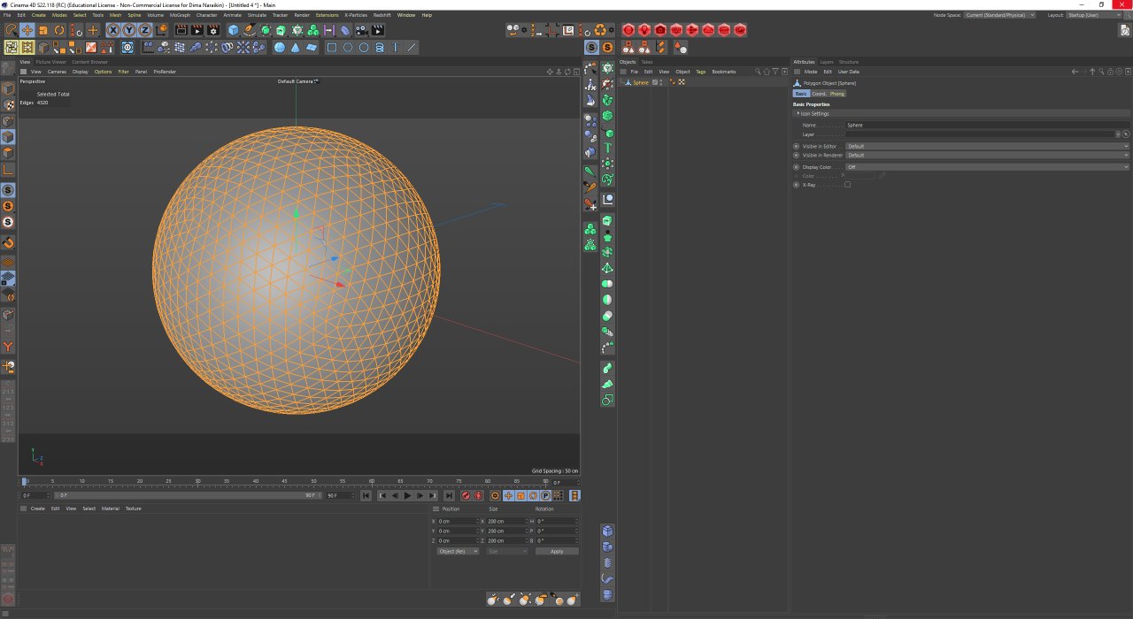The width and height of the screenshot is (1133, 619).
Task: Select the Sphere object in Object Manager
Action: tap(640, 82)
